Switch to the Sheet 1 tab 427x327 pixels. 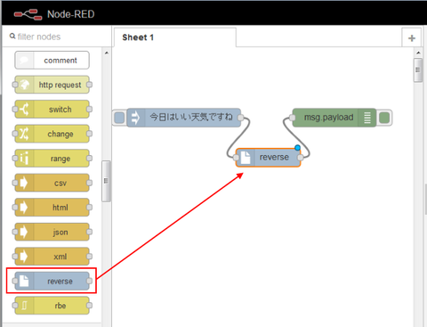coord(175,37)
